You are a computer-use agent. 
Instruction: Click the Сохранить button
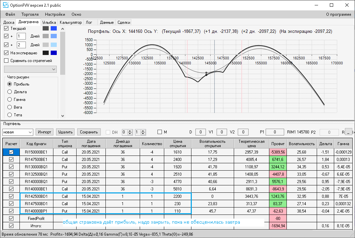89,132
